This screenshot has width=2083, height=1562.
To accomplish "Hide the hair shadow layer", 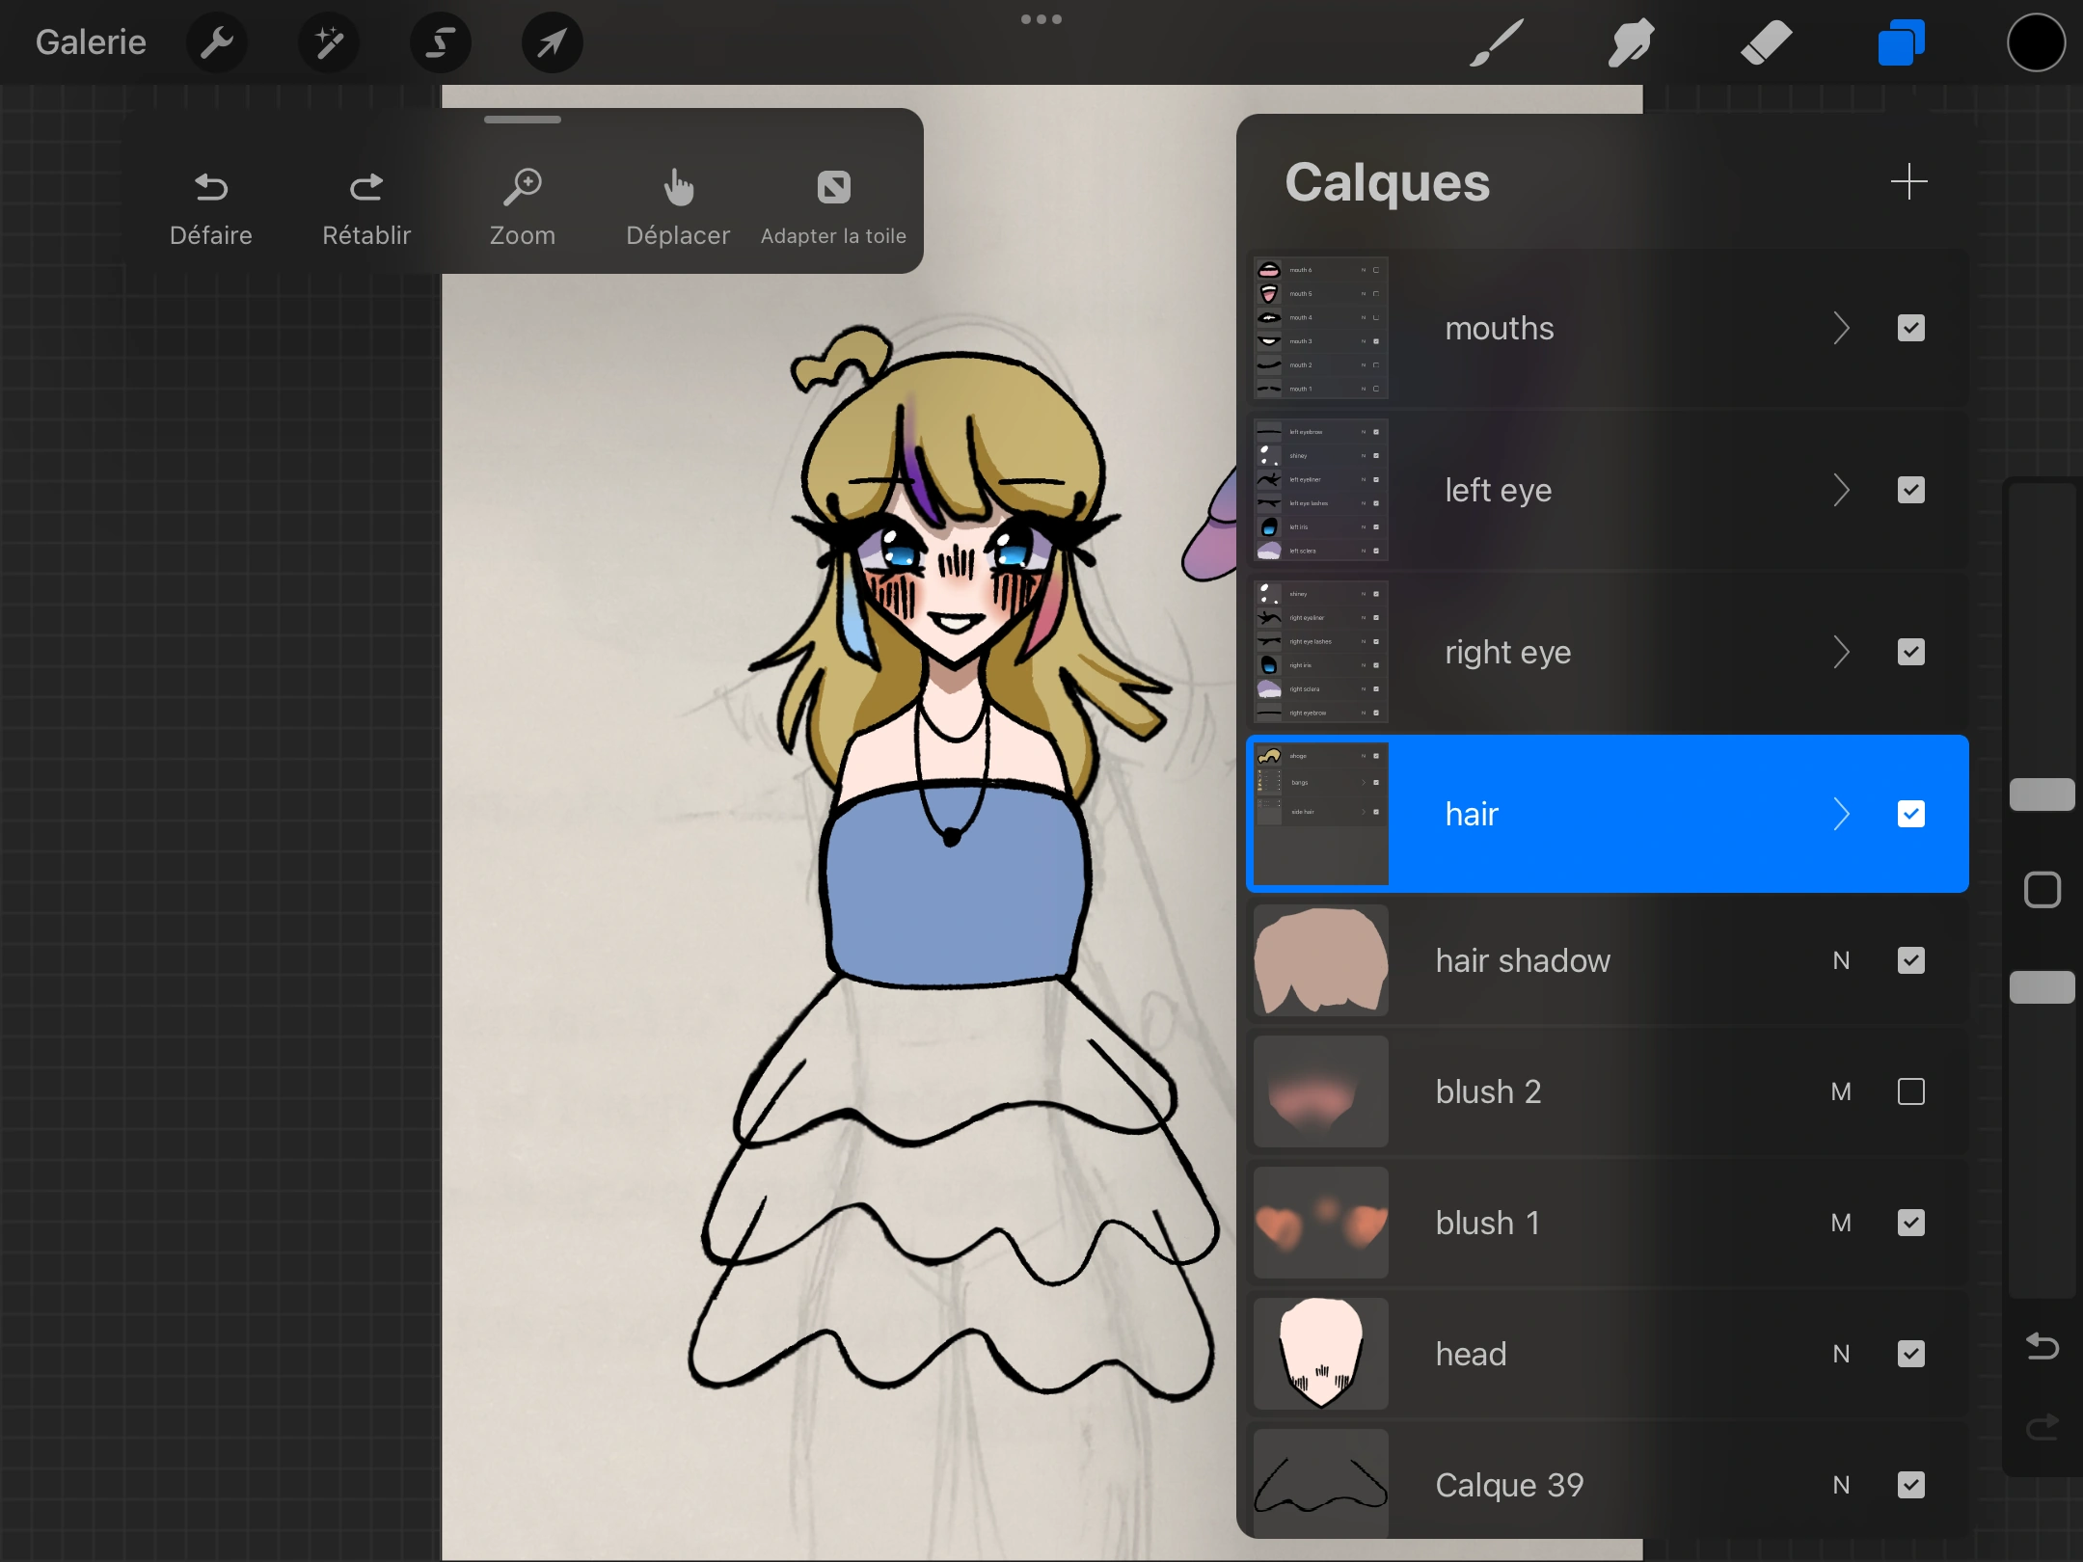I will click(1911, 960).
